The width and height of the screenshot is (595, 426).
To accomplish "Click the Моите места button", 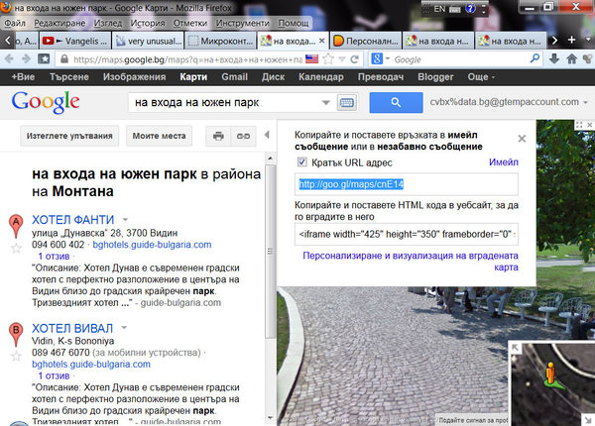I will coord(159,136).
